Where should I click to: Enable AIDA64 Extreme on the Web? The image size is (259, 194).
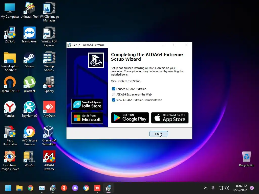(x=114, y=94)
